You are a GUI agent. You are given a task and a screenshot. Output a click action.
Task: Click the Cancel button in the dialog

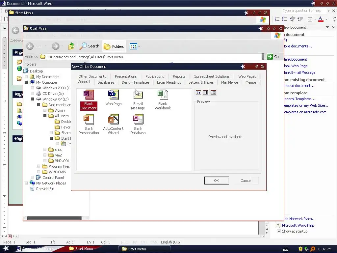tap(246, 181)
